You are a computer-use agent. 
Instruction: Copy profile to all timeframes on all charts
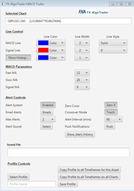[89, 177]
